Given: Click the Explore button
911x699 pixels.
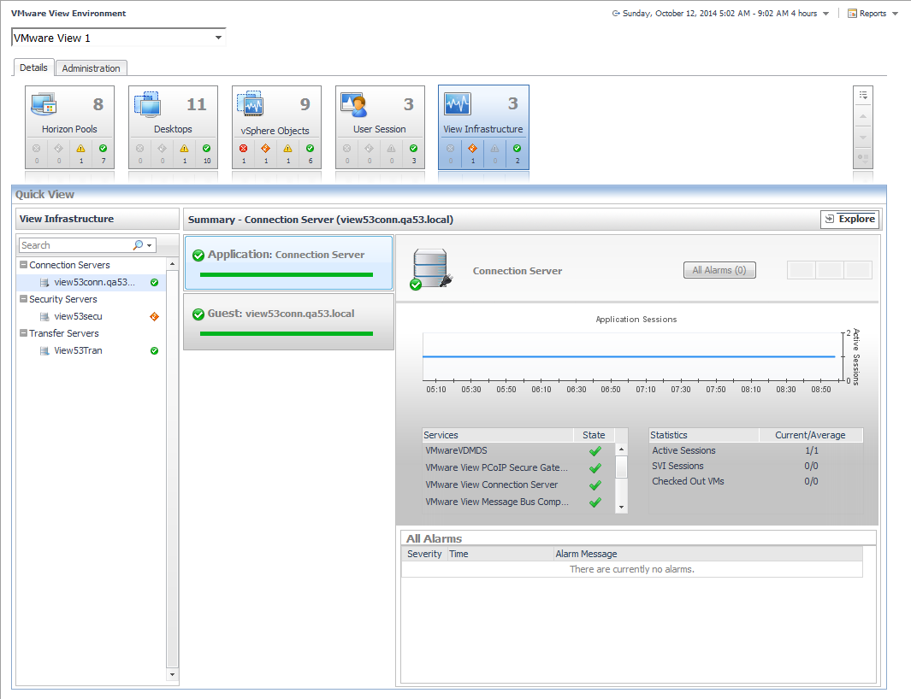Looking at the screenshot, I should [x=849, y=220].
